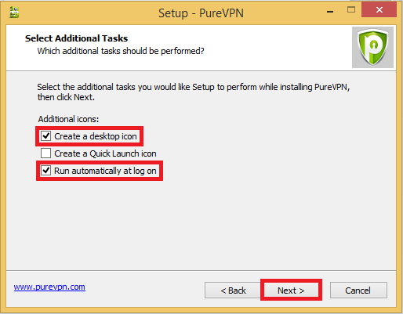Image resolution: width=403 pixels, height=314 pixels.
Task: Click the 'Select Additional Tasks' heading
Action: pos(76,38)
